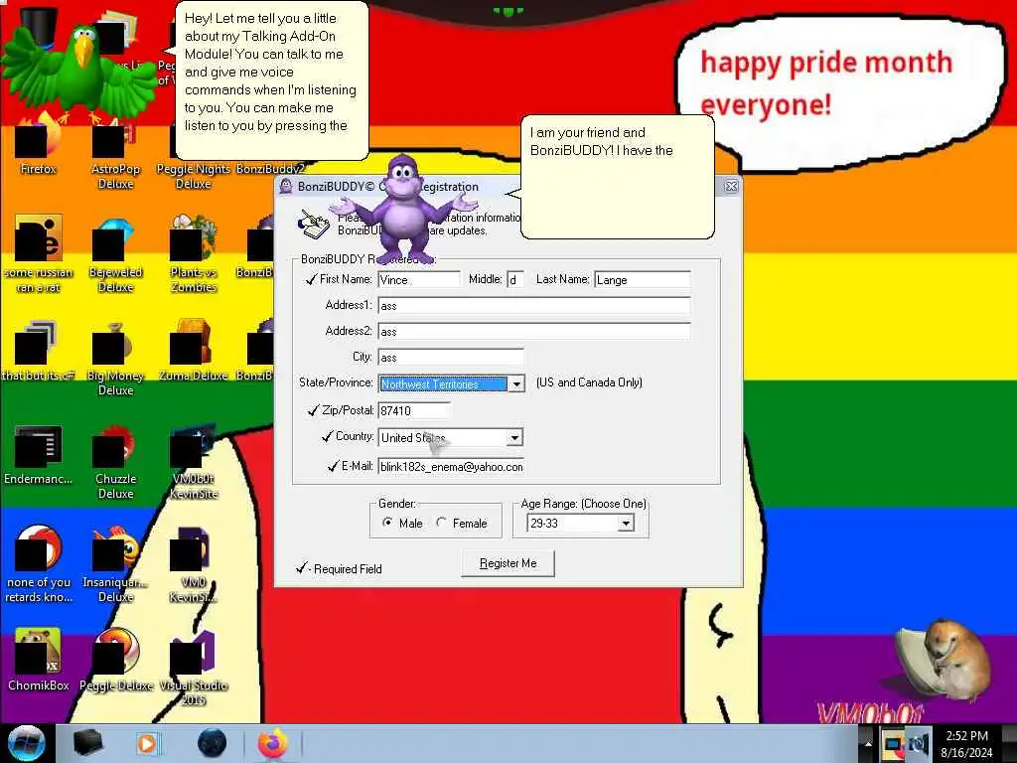Viewport: 1017px width, 763px height.
Task: Open the dark globe taskbar icon
Action: pyautogui.click(x=212, y=743)
